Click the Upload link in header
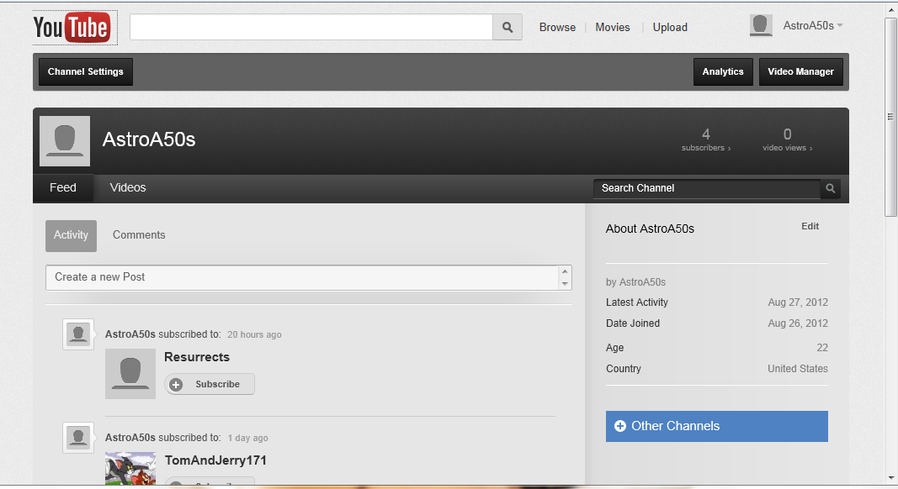Viewport: 898px width, 489px height. coord(670,28)
